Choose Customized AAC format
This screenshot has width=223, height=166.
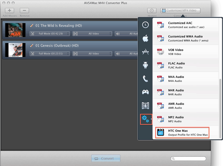pos(186,25)
